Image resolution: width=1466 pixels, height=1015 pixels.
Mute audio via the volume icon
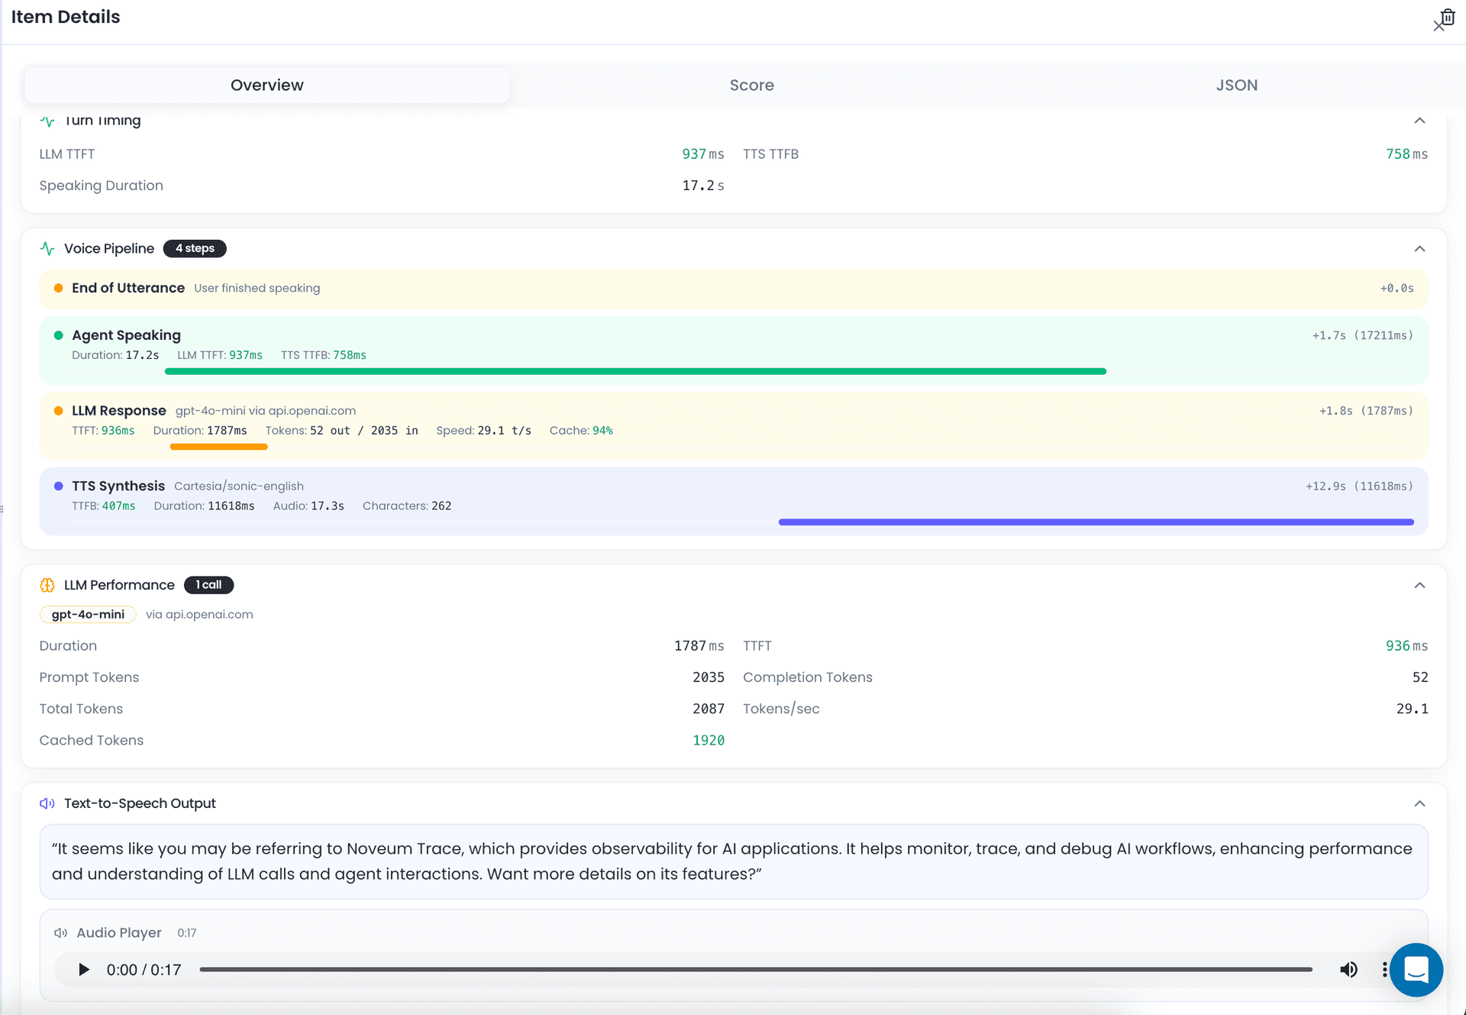click(x=1348, y=969)
